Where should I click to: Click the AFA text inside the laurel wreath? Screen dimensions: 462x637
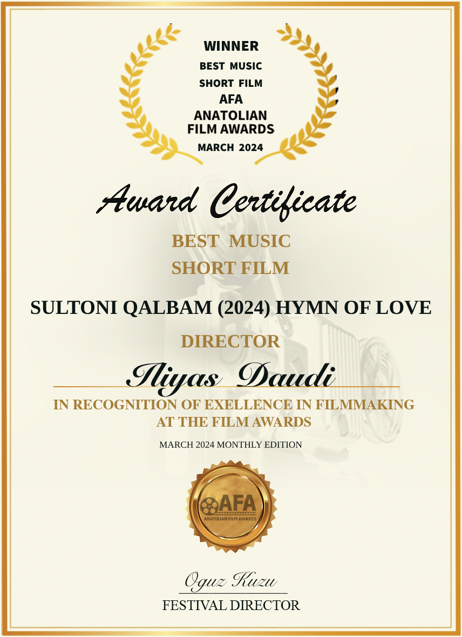pyautogui.click(x=231, y=99)
